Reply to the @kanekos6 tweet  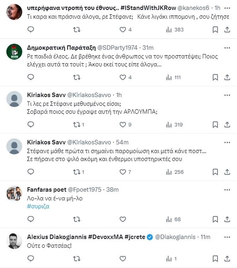point(31,30)
